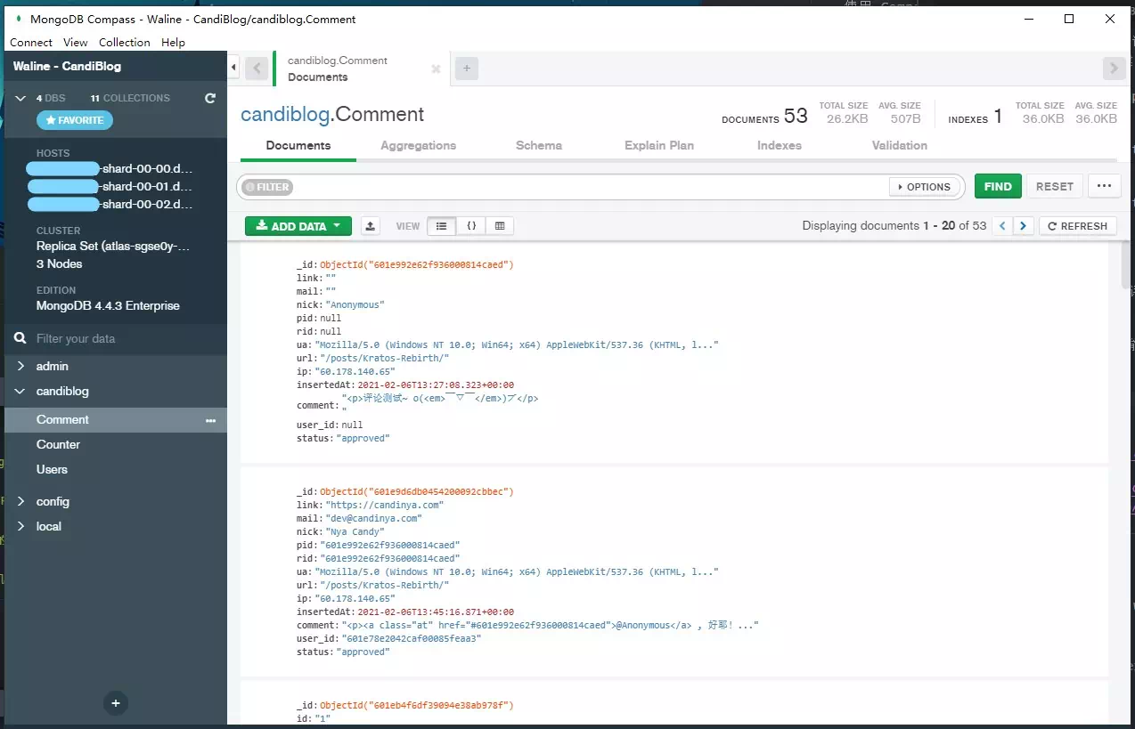
Task: Select the Documents tab
Action: [x=298, y=145]
